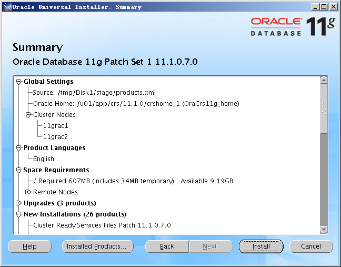
Task: Select the 11grac1 cluster node
Action: [x=55, y=126]
